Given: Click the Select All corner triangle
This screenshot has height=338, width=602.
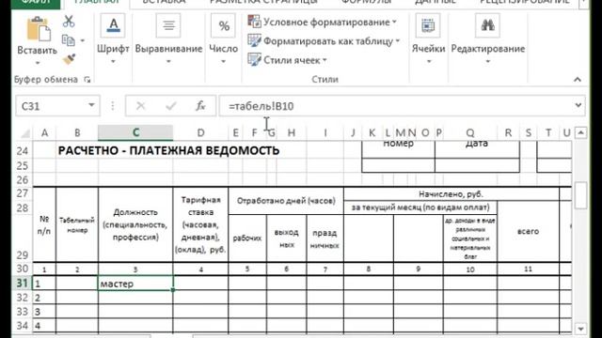Looking at the screenshot, I should pyautogui.click(x=24, y=133).
